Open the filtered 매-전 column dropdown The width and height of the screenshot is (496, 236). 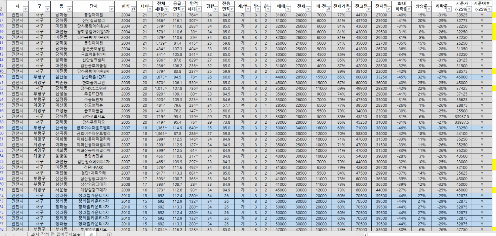click(x=328, y=9)
